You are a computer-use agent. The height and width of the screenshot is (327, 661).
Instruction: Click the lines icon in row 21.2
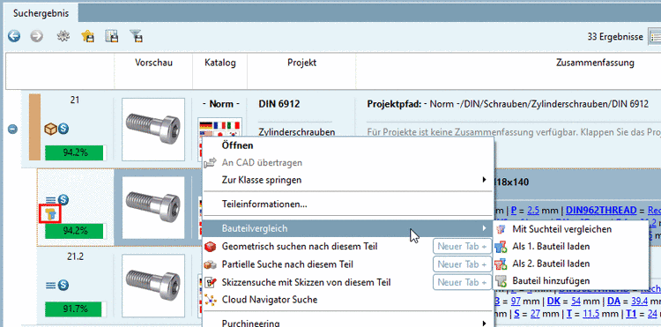pos(50,286)
